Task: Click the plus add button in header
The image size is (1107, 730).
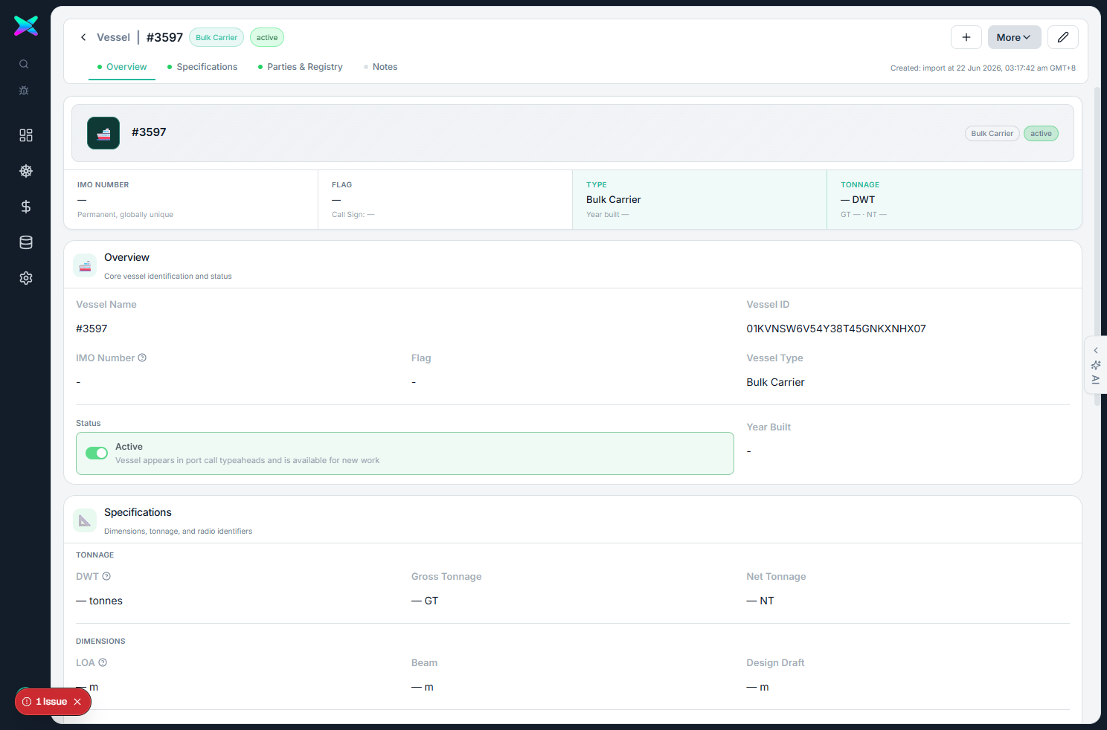Action: point(966,37)
